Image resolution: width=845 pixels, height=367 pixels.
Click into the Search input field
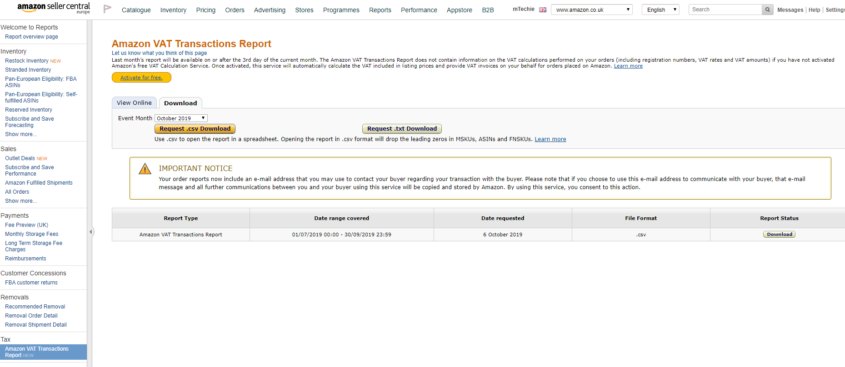click(725, 10)
